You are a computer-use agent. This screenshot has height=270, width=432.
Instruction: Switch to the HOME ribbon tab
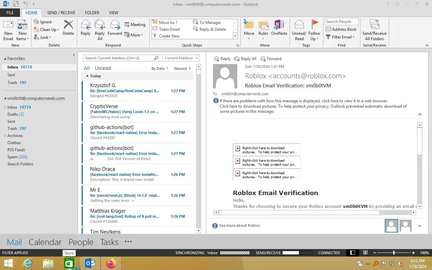(x=32, y=13)
